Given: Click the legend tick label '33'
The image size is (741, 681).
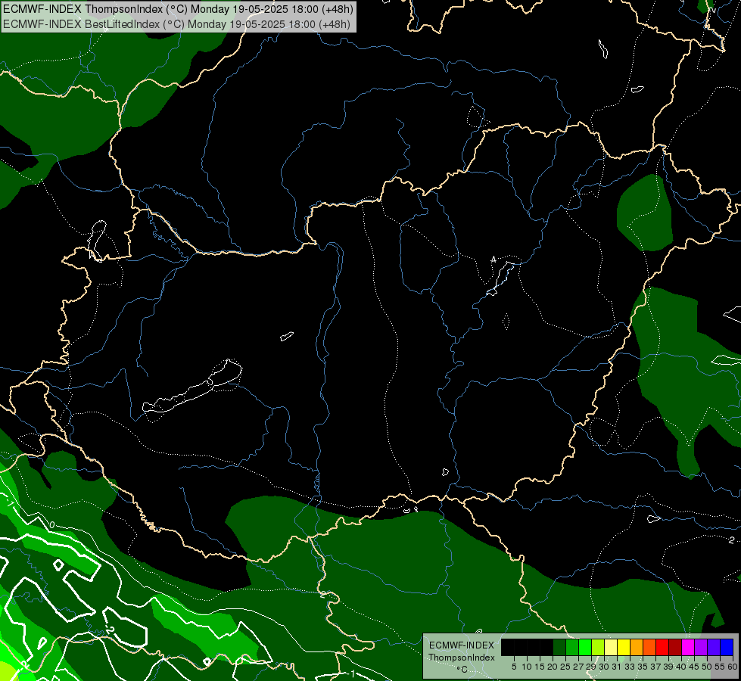Looking at the screenshot, I should coord(630,667).
